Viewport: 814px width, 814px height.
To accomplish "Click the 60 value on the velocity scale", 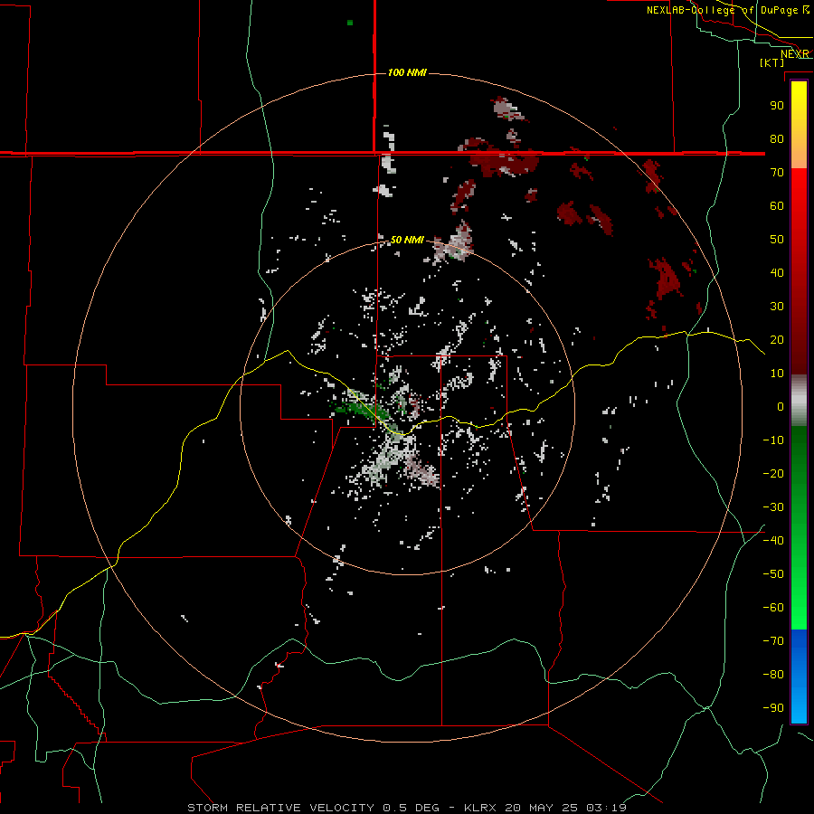I will point(777,206).
